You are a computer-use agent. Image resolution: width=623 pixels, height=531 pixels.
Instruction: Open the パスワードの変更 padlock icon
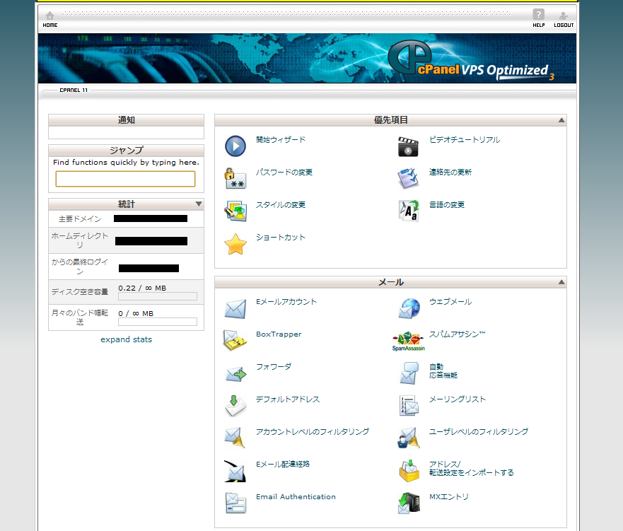(235, 178)
